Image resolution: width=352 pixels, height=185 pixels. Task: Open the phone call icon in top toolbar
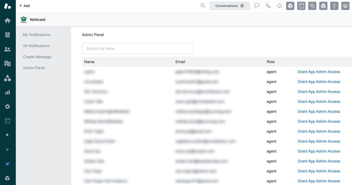tap(268, 5)
